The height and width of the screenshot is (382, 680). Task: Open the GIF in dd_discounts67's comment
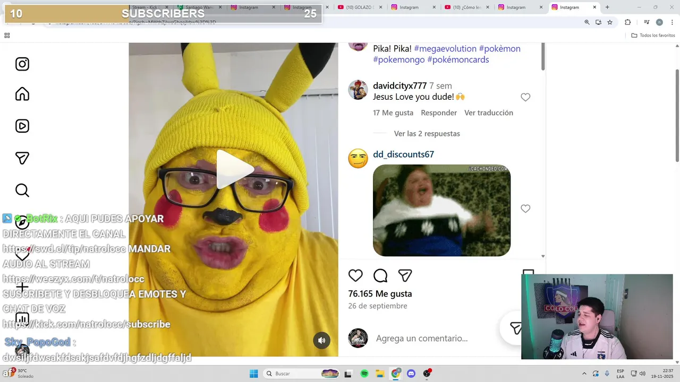[441, 210]
